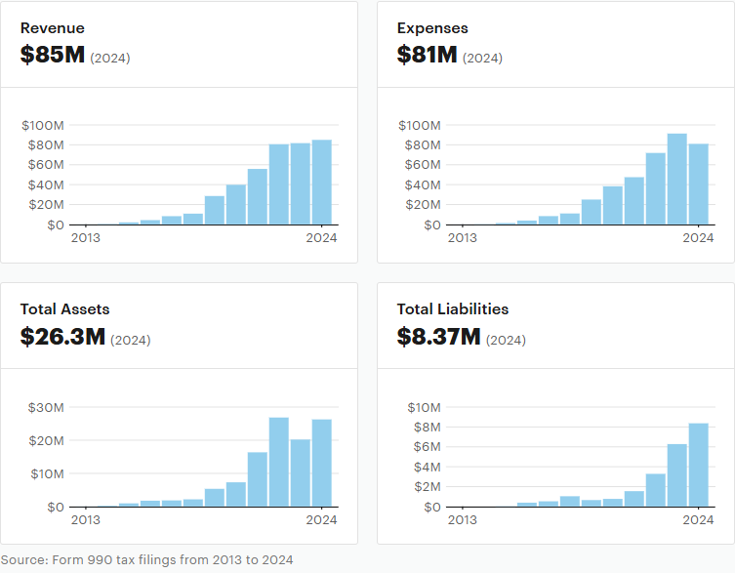Click the 2024 bar in Expenses chart
The width and height of the screenshot is (735, 573).
[x=699, y=184]
